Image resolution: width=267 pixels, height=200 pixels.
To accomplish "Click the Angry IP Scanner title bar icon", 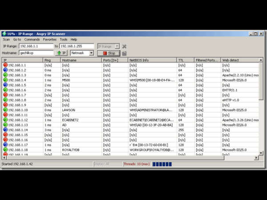I will point(4,34).
